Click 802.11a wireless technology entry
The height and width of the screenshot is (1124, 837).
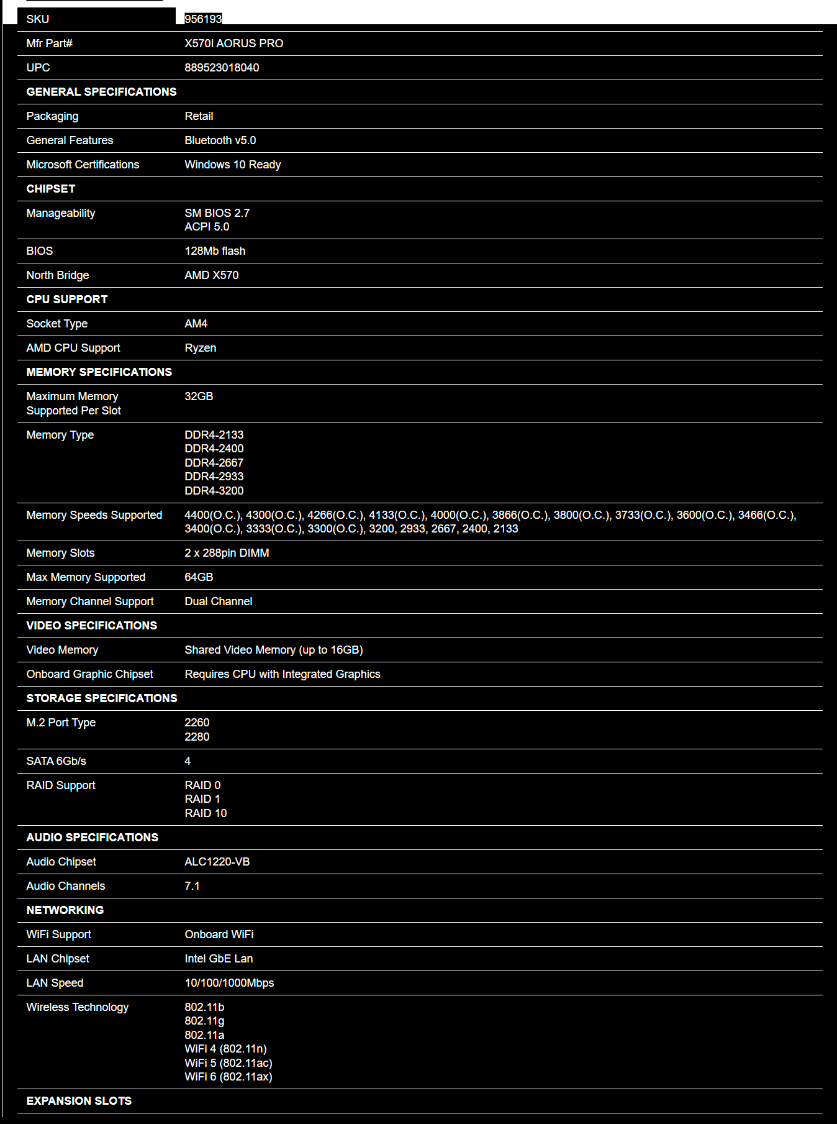point(204,1035)
